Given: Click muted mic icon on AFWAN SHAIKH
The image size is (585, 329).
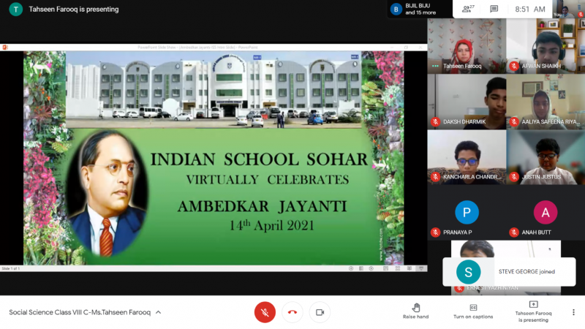Looking at the screenshot, I should [514, 66].
